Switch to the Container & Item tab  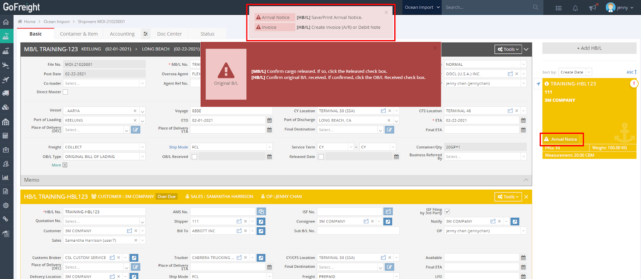(x=79, y=34)
